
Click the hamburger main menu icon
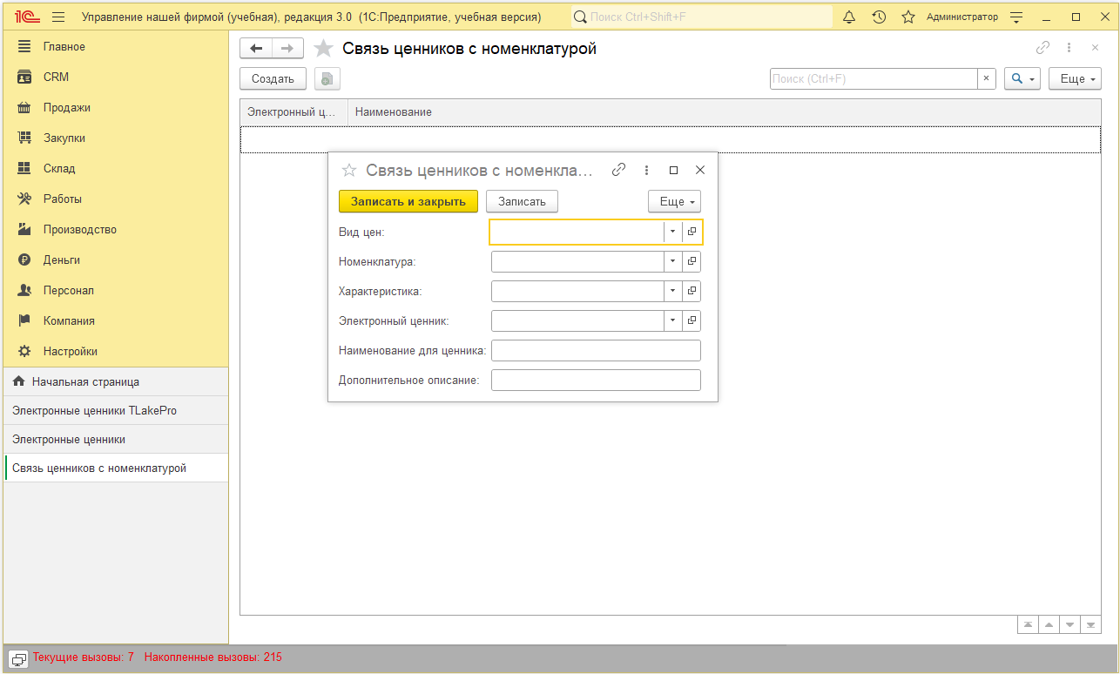(x=58, y=17)
